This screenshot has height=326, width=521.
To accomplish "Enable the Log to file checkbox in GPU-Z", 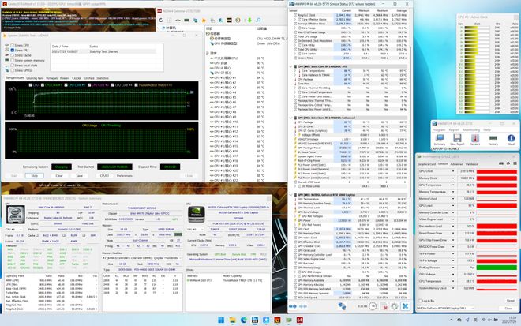I will [421, 301].
